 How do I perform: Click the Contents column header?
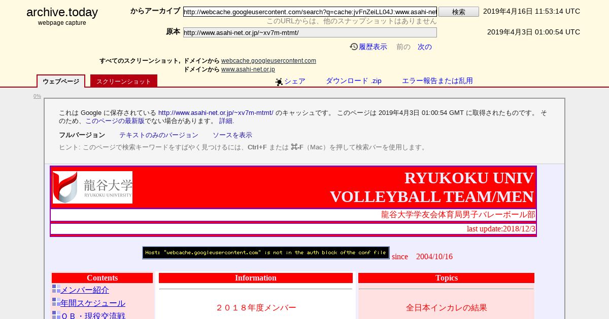pos(102,278)
